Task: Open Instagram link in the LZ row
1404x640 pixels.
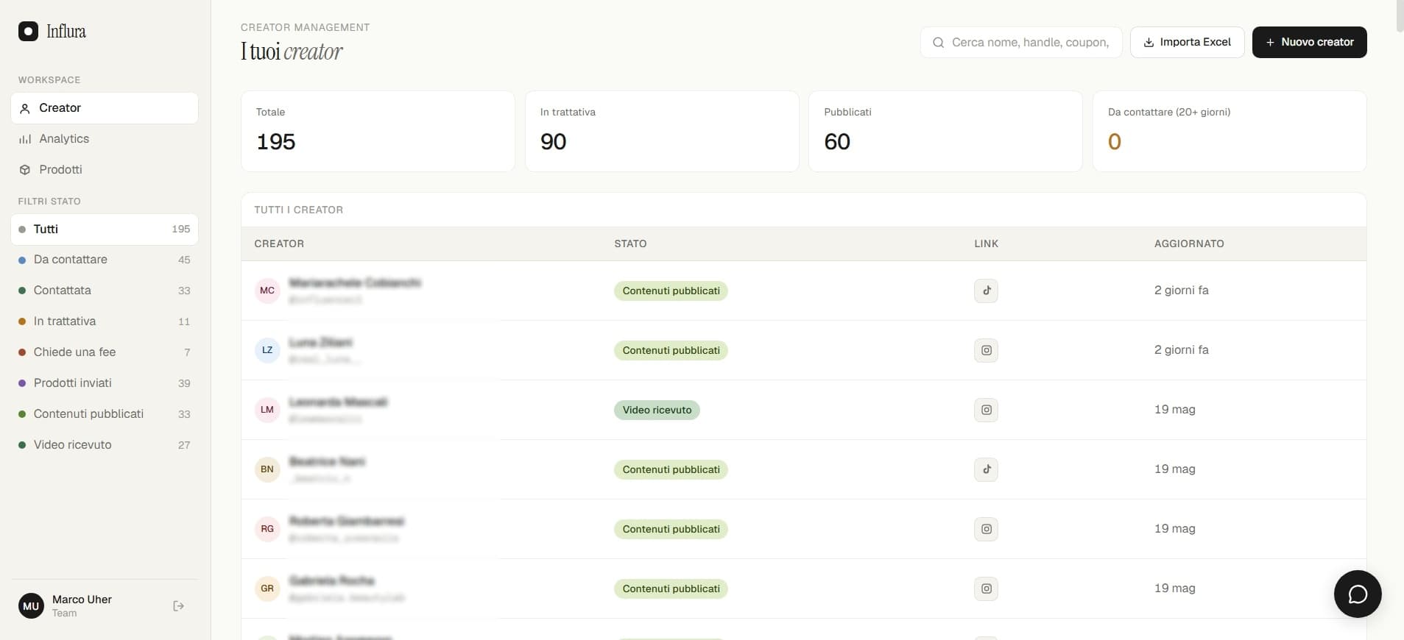Action: tap(987, 350)
